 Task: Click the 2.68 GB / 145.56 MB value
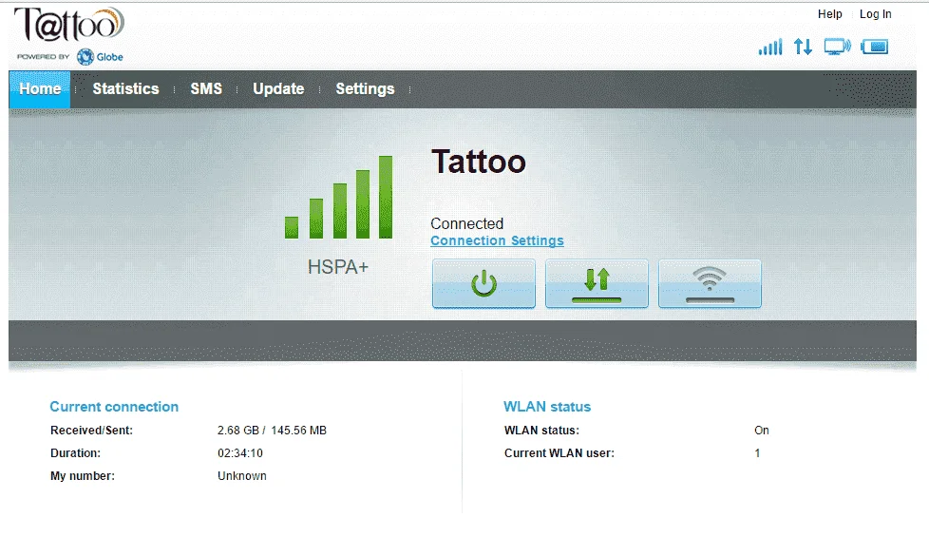pyautogui.click(x=272, y=431)
